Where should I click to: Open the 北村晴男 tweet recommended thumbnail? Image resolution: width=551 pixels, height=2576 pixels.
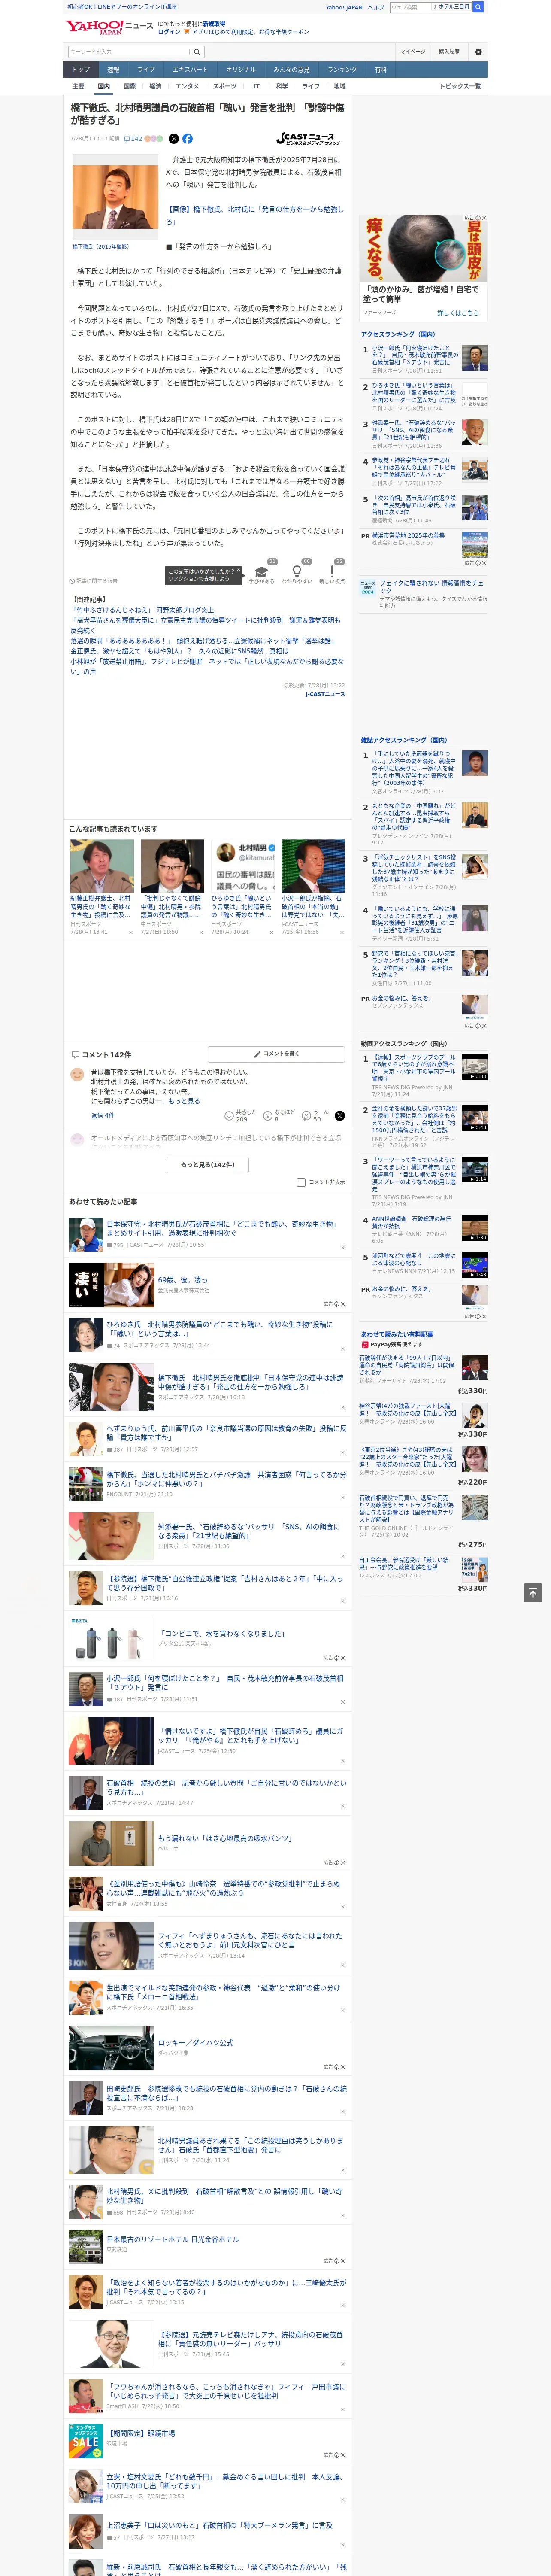(x=242, y=865)
